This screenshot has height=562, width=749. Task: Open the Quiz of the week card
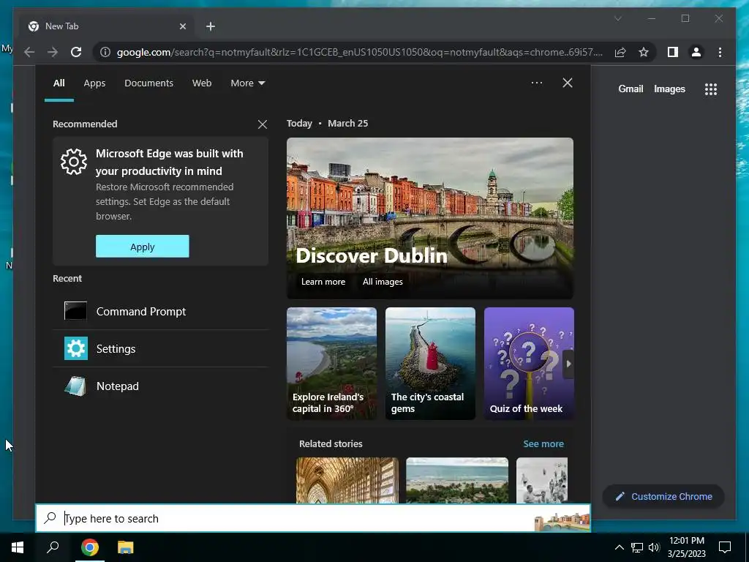point(529,364)
